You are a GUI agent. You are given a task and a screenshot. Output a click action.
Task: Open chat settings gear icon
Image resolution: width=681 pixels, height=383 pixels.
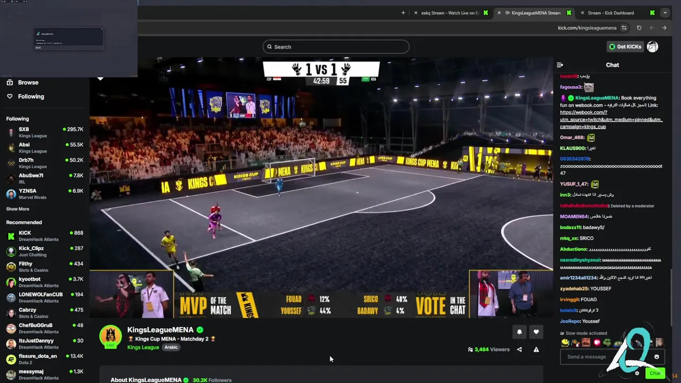pyautogui.click(x=637, y=373)
